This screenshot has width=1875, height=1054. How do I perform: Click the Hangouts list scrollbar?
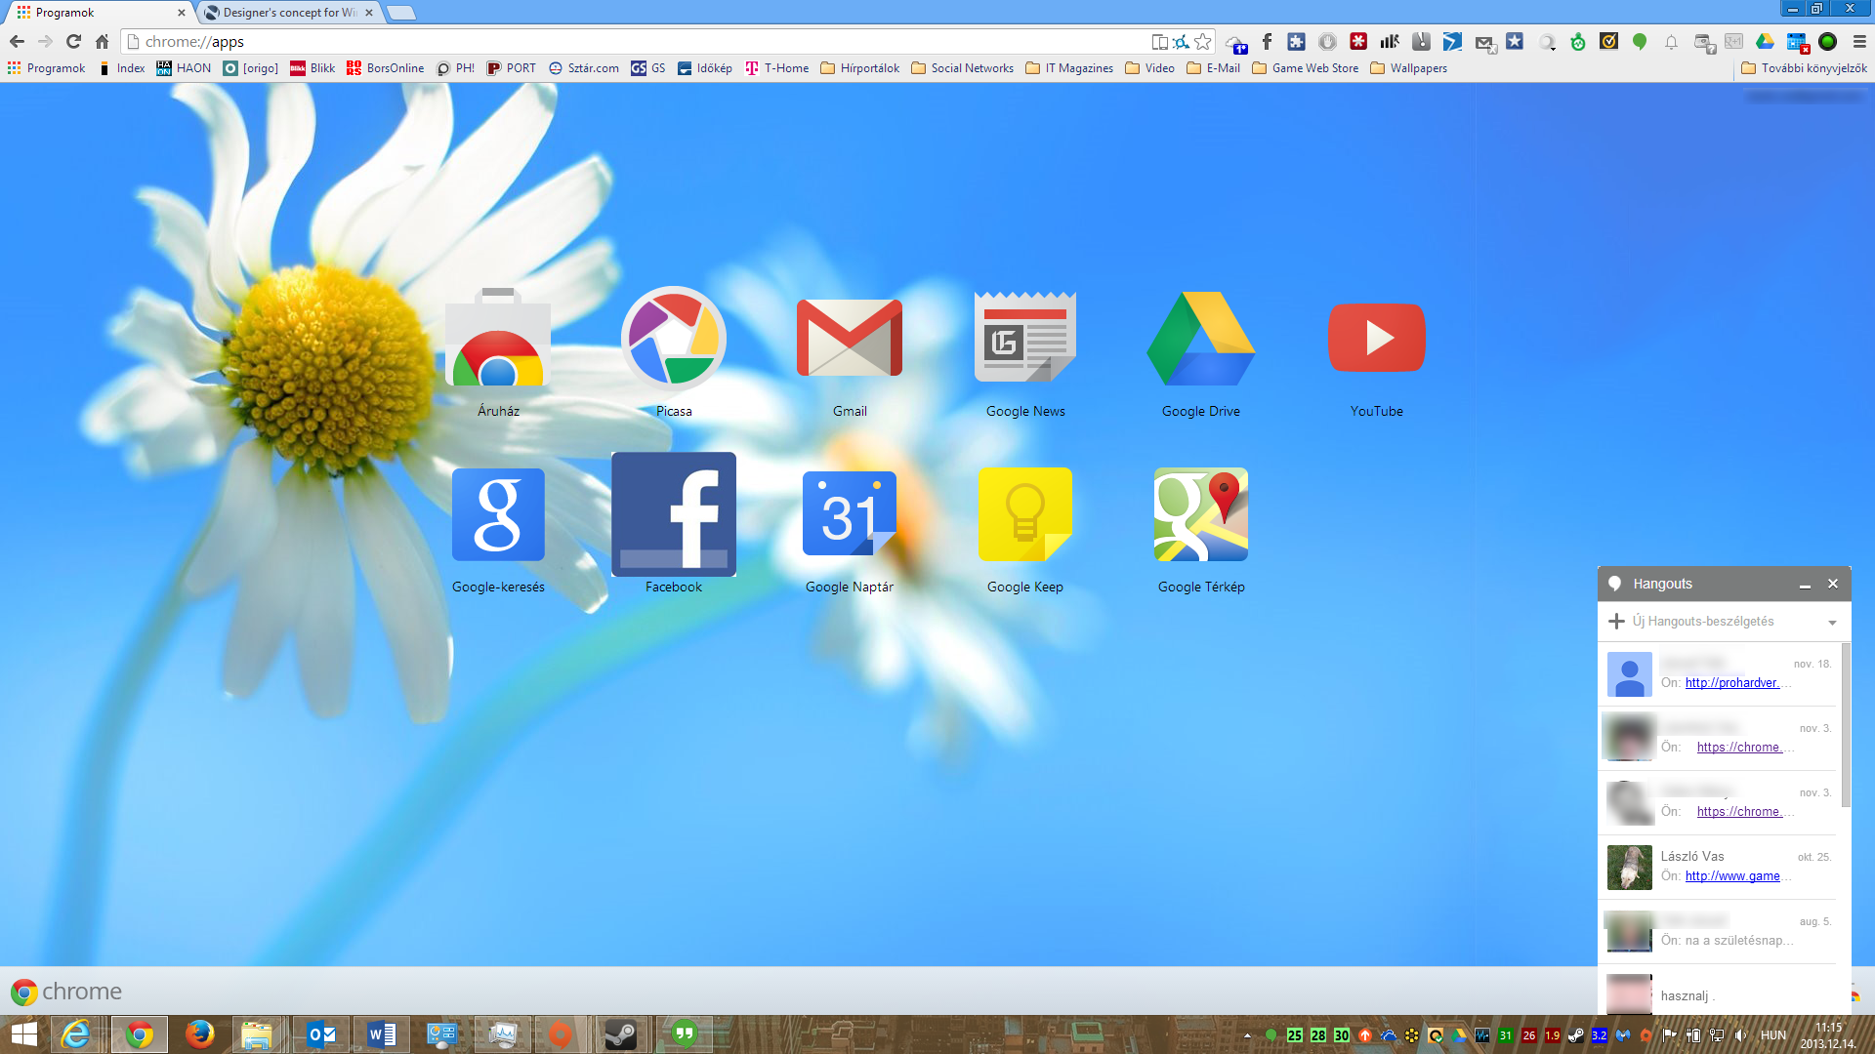click(x=1845, y=725)
